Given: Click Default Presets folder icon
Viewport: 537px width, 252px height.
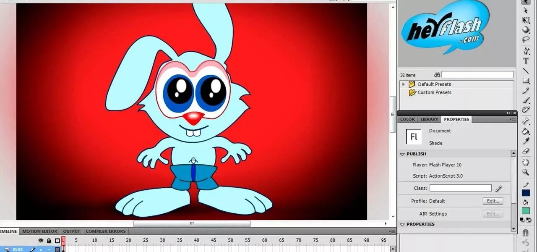Looking at the screenshot, I should pos(412,84).
